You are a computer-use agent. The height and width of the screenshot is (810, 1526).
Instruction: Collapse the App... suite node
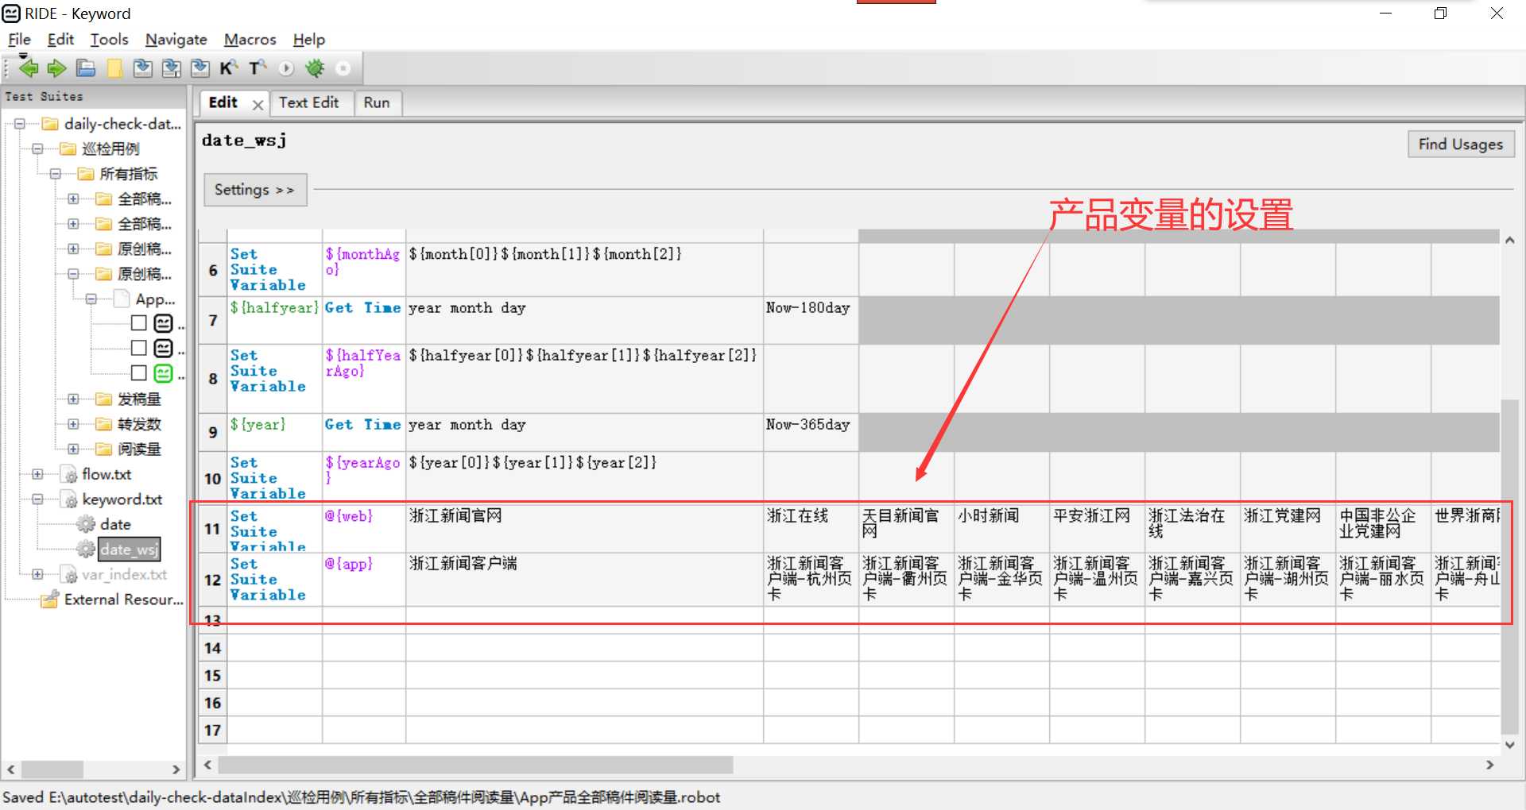coord(91,299)
